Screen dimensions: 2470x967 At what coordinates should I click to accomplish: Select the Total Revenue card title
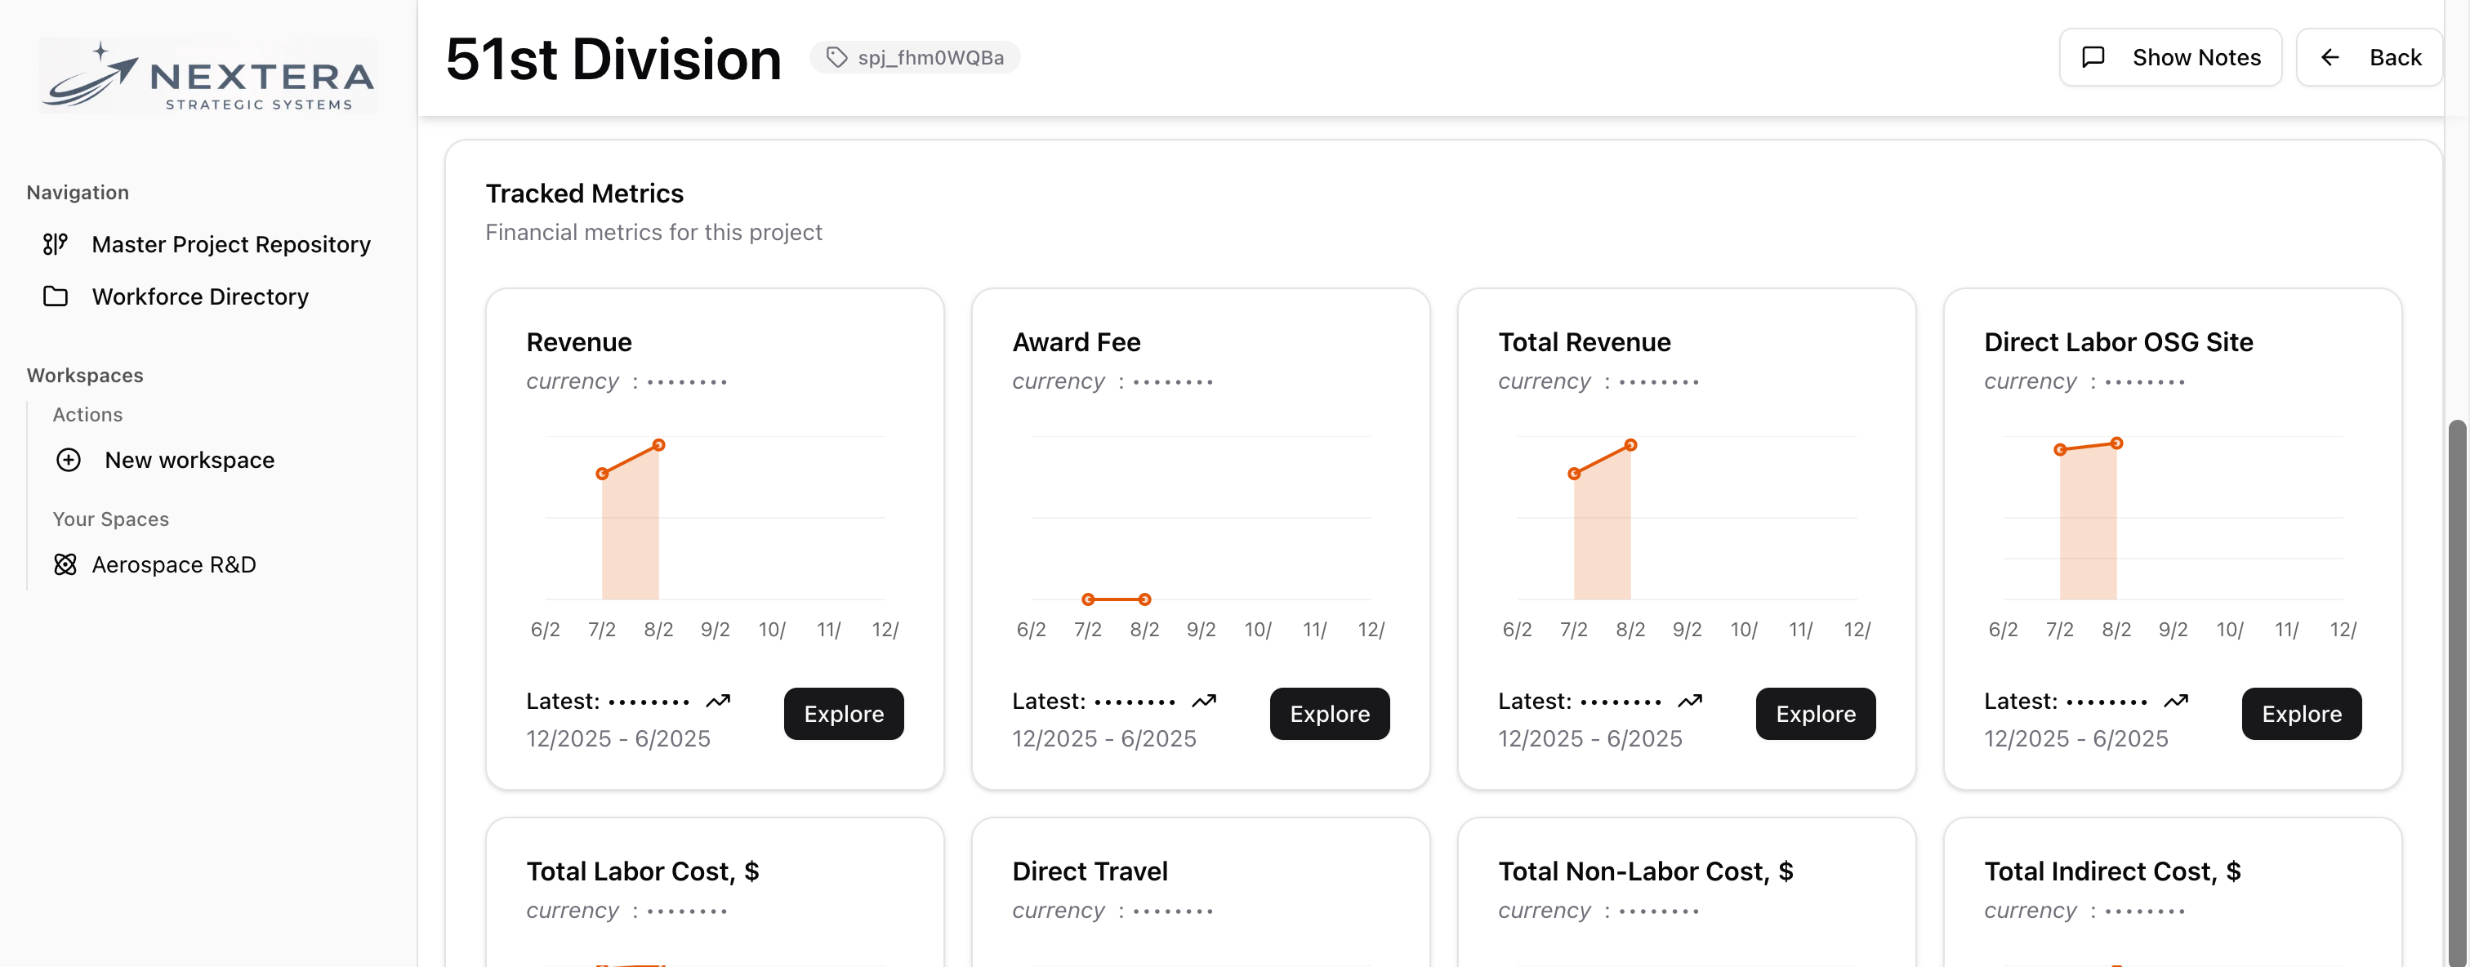(1585, 342)
